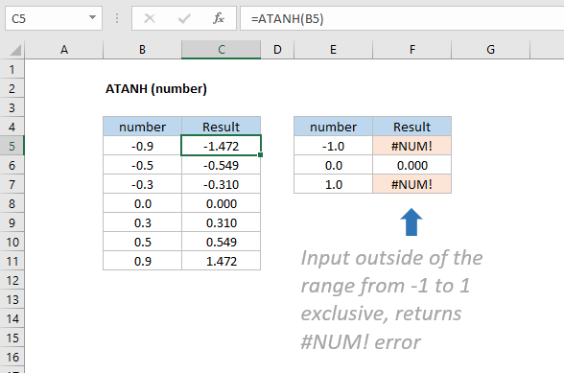Select cell F6 containing 0.000

412,165
